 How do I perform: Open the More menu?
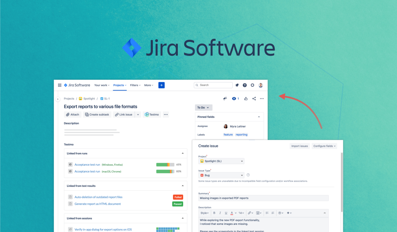coord(148,85)
